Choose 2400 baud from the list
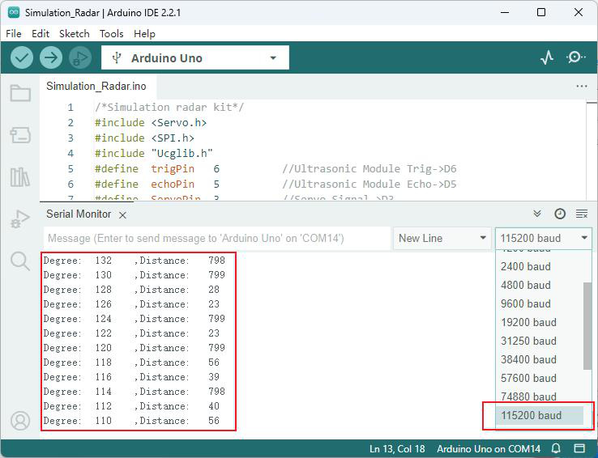 pyautogui.click(x=540, y=266)
